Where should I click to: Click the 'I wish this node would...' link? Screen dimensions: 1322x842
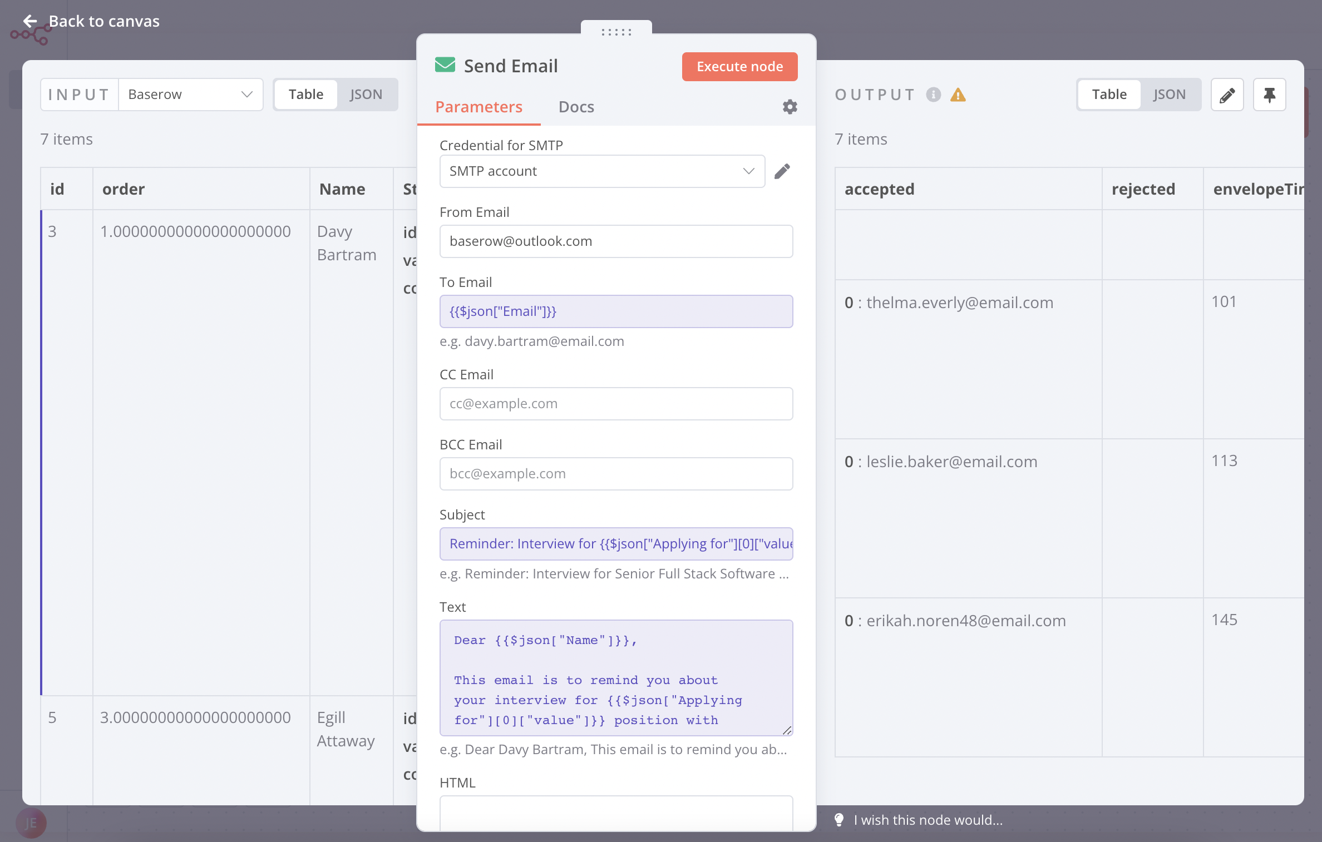(x=928, y=820)
